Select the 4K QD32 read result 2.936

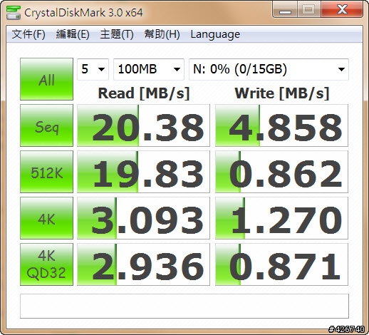tap(143, 264)
